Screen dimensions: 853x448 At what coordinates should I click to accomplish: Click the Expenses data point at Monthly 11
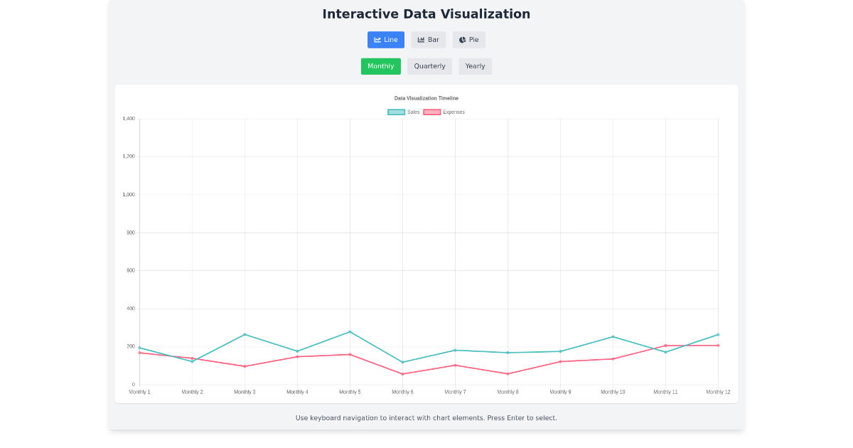tap(665, 346)
